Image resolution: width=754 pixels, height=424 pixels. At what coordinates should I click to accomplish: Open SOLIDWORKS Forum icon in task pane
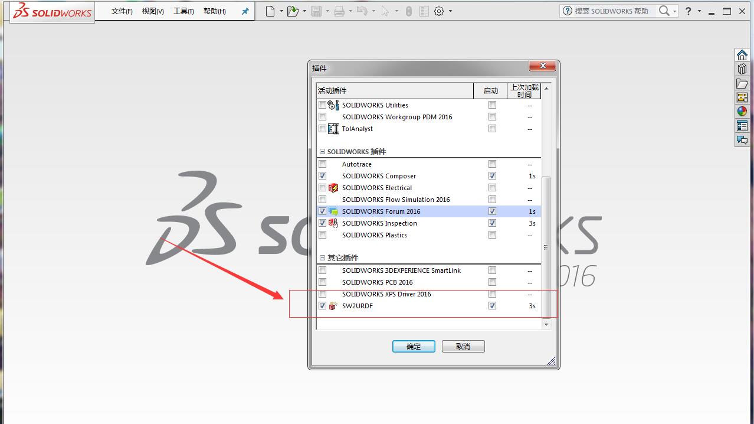point(742,140)
